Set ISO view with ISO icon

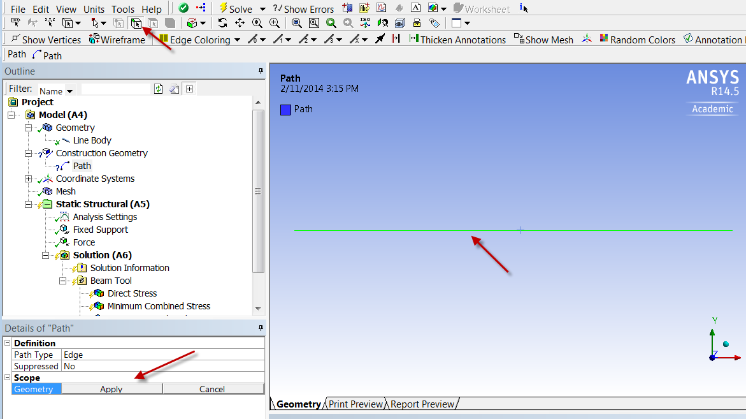(366, 23)
